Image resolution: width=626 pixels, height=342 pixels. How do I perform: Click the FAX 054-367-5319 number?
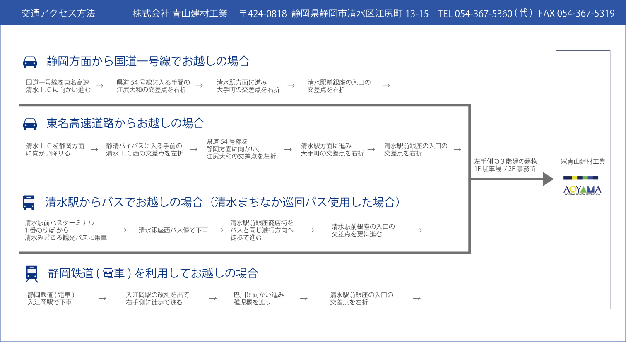coord(576,14)
